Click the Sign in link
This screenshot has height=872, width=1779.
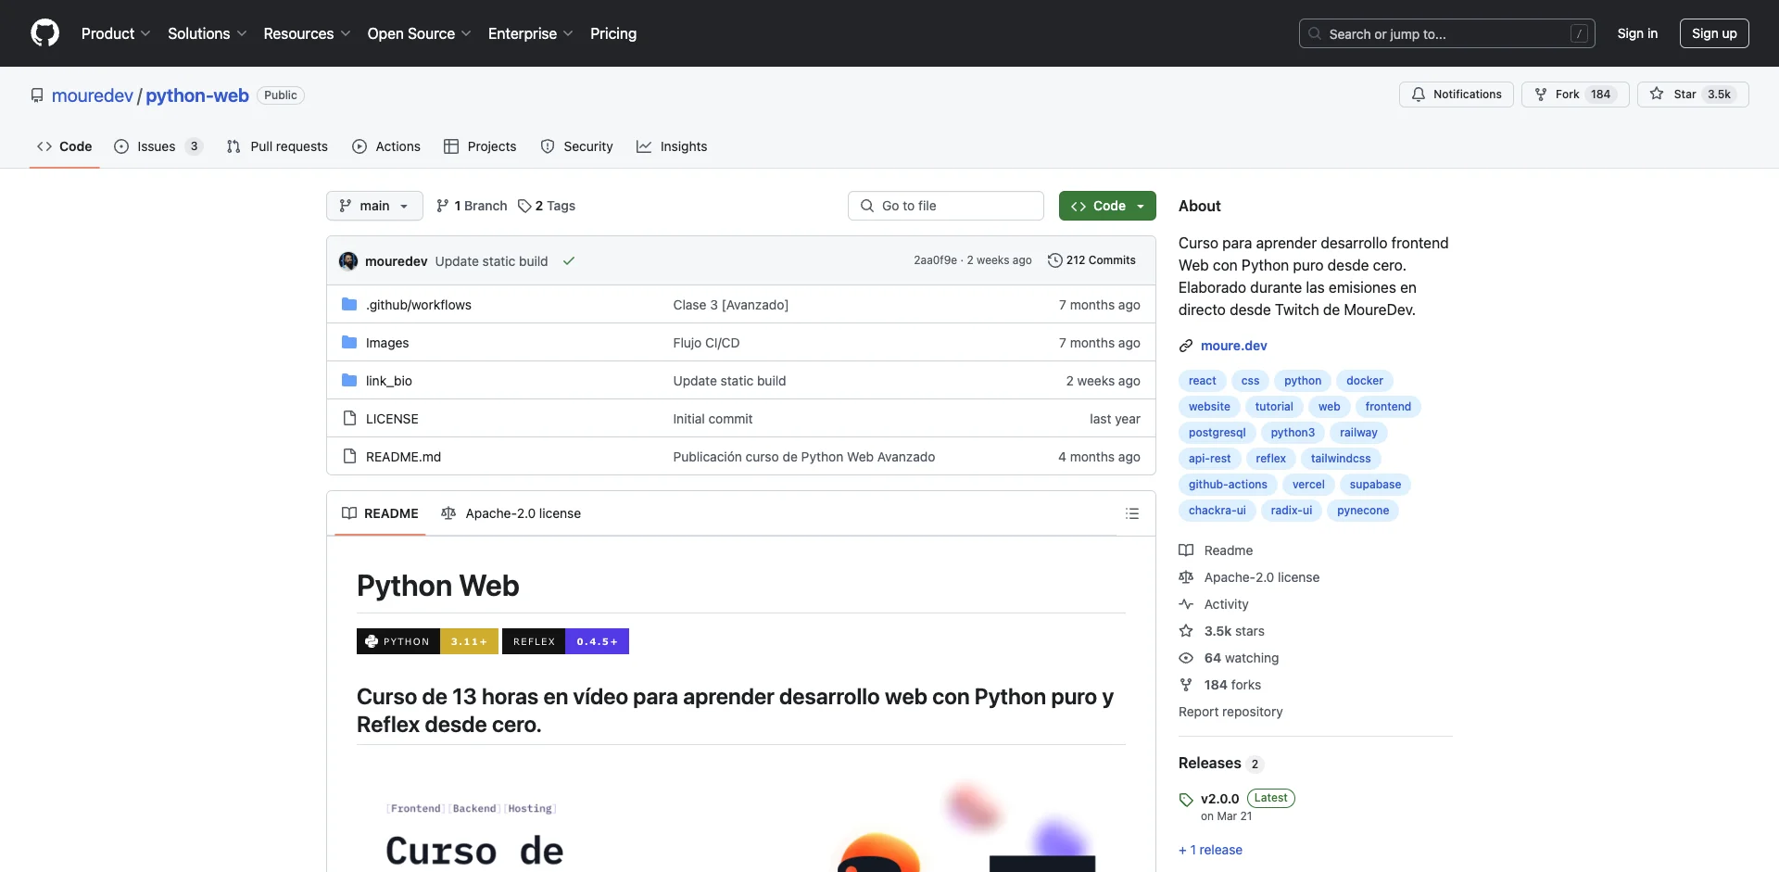(1637, 33)
